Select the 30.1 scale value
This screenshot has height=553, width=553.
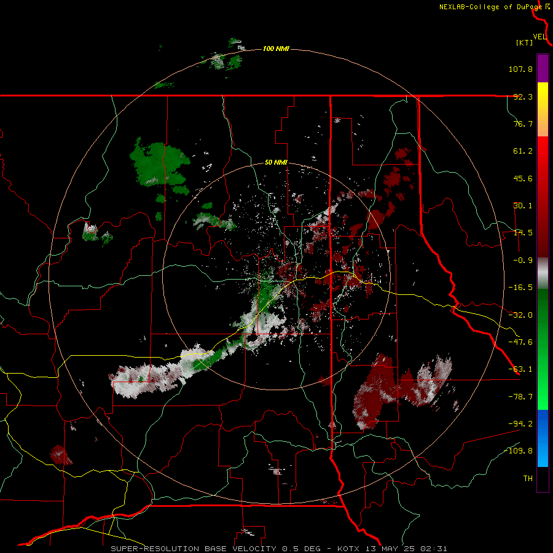(x=523, y=206)
